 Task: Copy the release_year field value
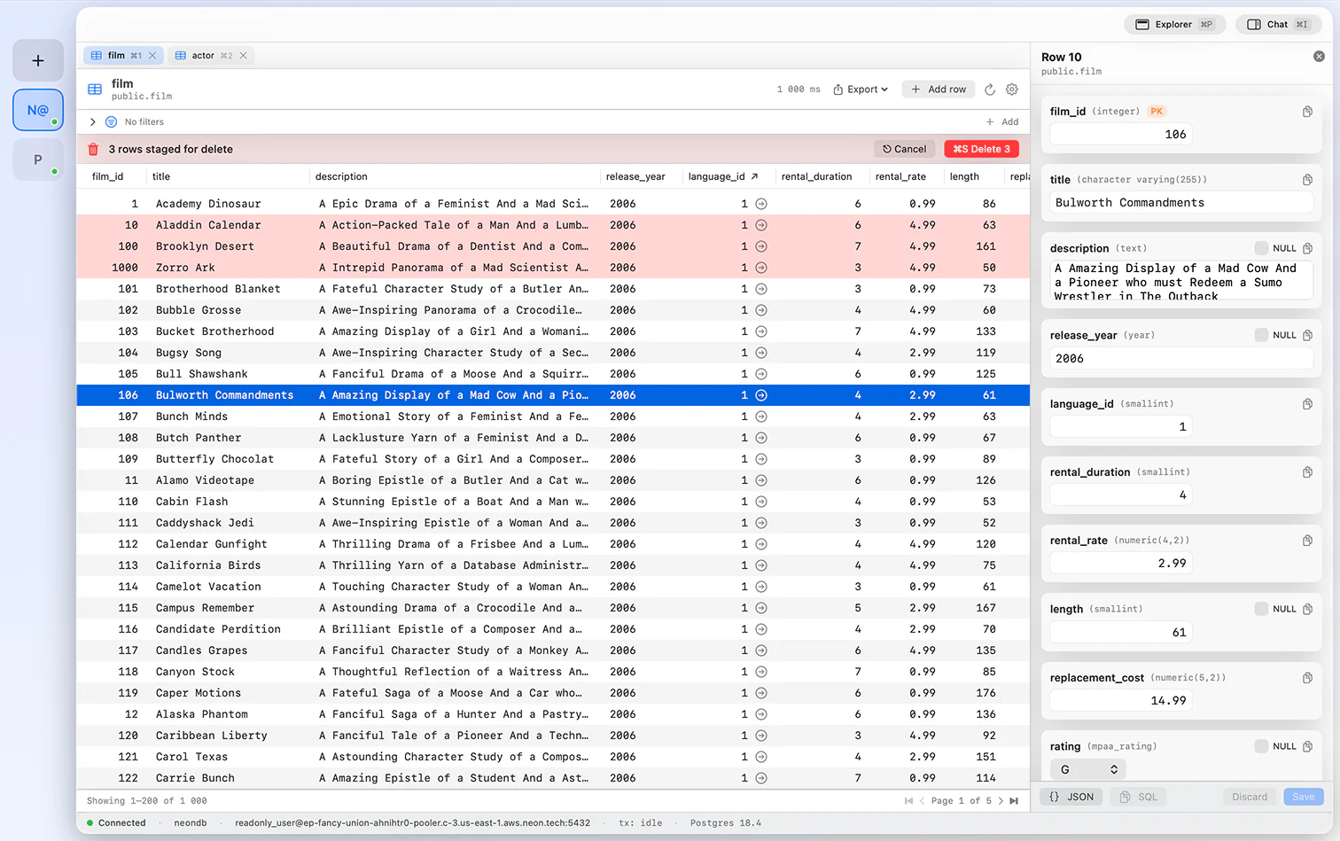pyautogui.click(x=1307, y=335)
